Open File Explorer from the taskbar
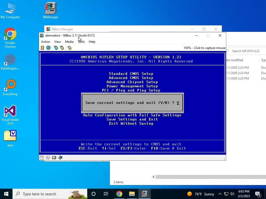Image resolution: width=266 pixels, height=199 pixels. (x=132, y=194)
